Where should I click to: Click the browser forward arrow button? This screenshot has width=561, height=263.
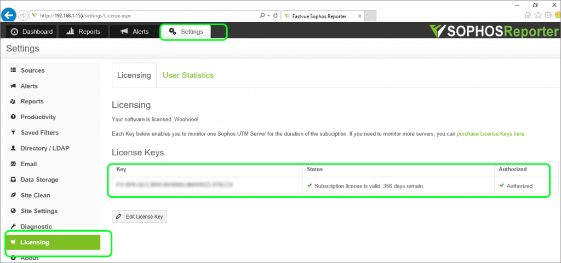(x=23, y=15)
